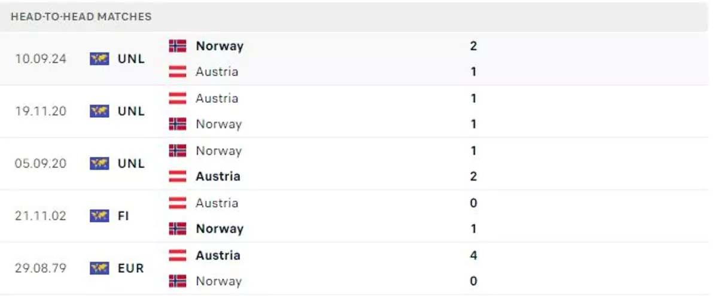Screen dimensions: 718x296
Task: Click the Austria flag in the 29.08.79 match
Action: click(x=178, y=255)
